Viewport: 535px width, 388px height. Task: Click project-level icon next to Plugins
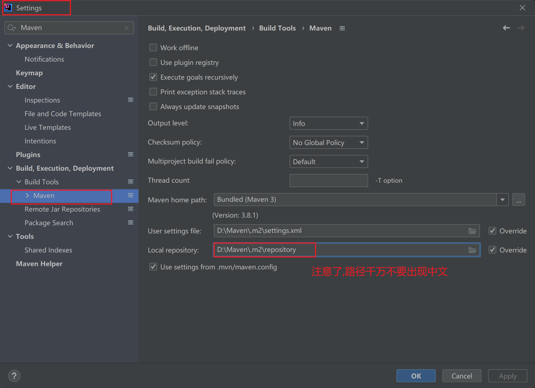click(x=131, y=155)
